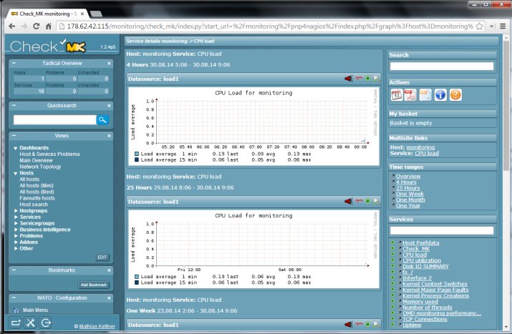
Task: Select the One Week time range
Action: click(x=410, y=194)
